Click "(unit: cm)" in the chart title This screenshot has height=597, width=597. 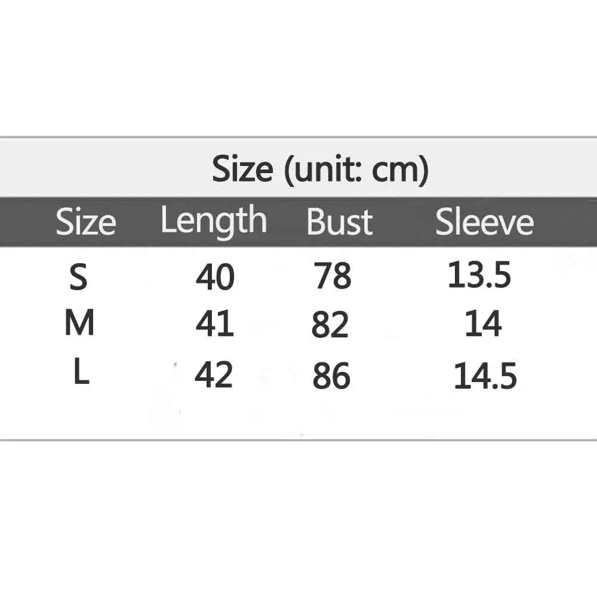356,169
